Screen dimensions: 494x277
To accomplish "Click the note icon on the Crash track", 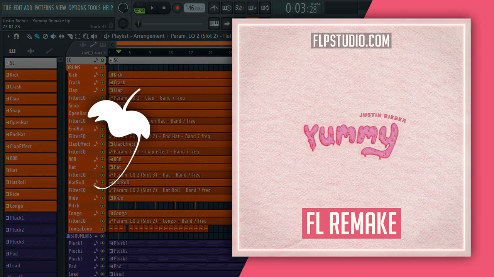I will click(96, 83).
